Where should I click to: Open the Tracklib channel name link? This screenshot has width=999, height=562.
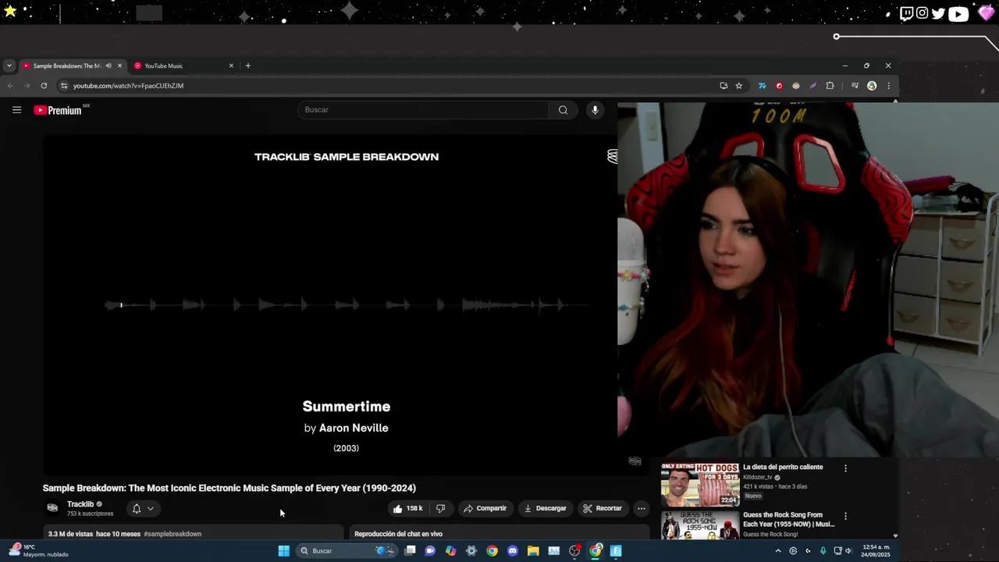click(80, 504)
